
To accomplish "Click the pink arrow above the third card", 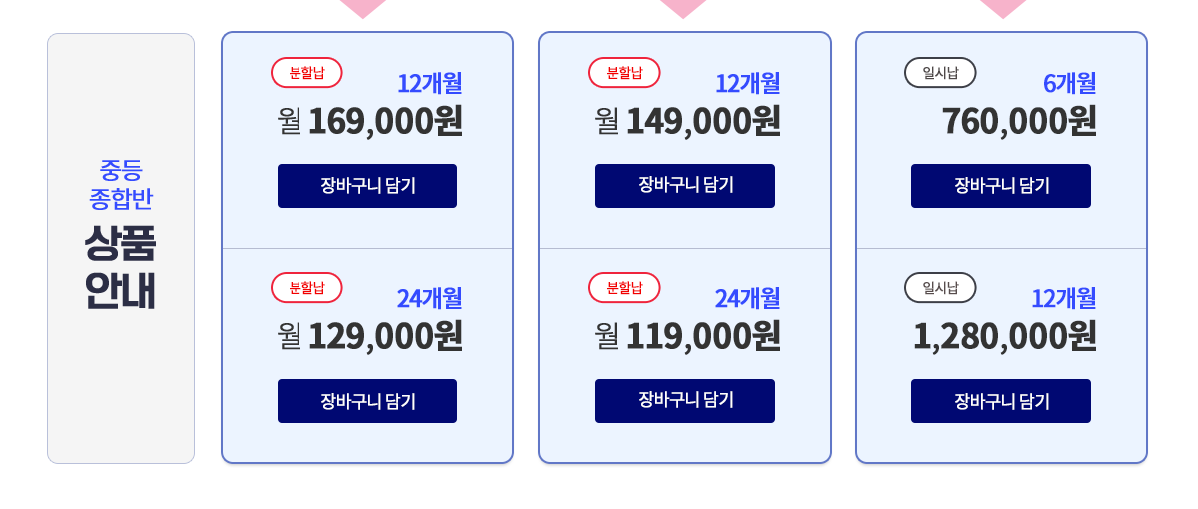I will click(x=1004, y=8).
